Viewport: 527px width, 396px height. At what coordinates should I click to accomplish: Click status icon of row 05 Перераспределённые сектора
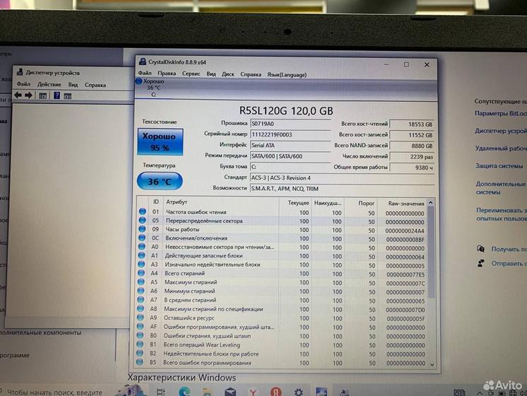coord(142,220)
